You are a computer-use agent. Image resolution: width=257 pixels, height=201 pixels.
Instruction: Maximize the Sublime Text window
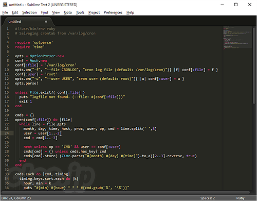[x=236, y=5]
